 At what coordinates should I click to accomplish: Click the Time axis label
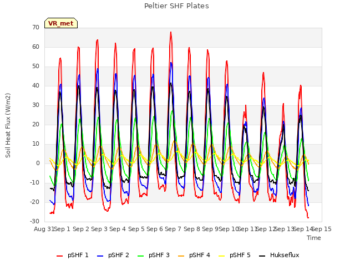tap(314, 238)
